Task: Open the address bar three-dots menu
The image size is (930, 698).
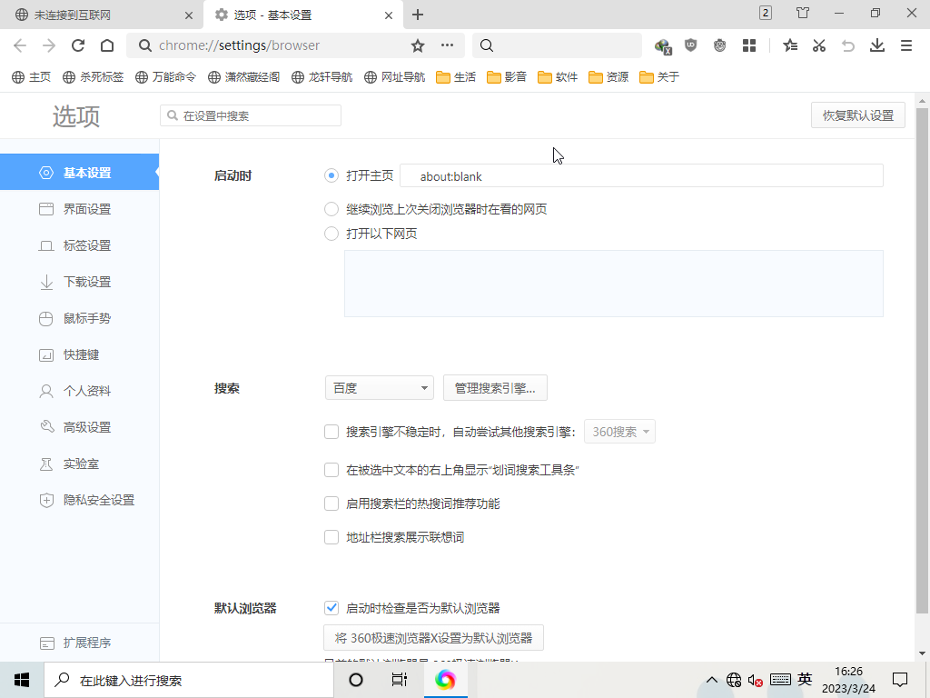Action: [x=447, y=45]
